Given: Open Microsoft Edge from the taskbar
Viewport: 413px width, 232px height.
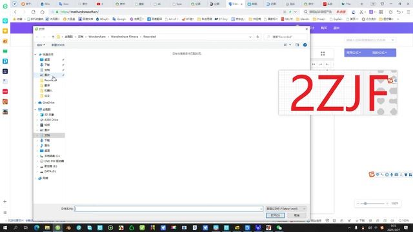Looking at the screenshot, I should 37,227.
